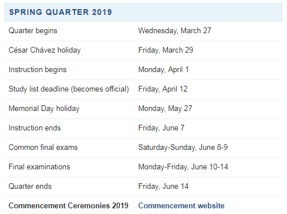Click the Friday, March 29 date
This screenshot has width=287, height=214.
coord(166,50)
